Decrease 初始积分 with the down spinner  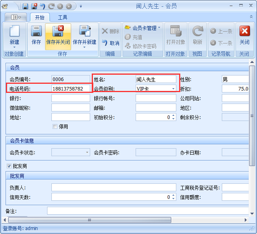pos(174,119)
